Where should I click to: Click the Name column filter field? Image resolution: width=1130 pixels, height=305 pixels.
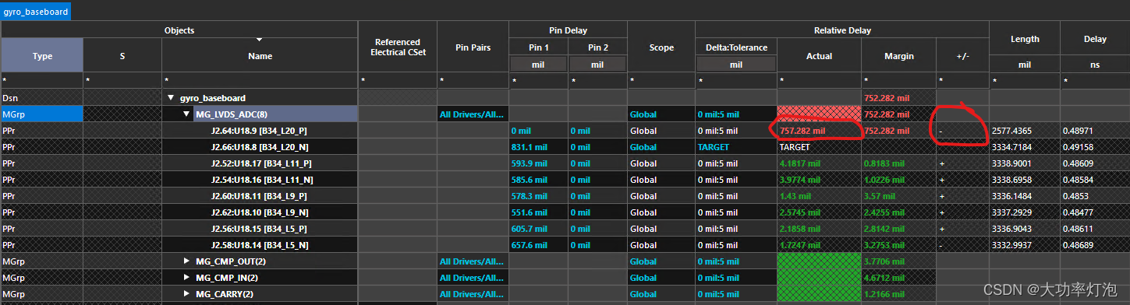260,81
